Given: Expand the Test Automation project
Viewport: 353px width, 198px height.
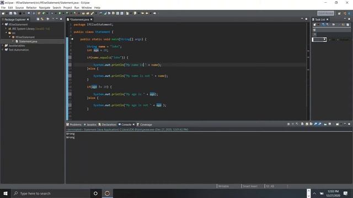Looking at the screenshot, I should pyautogui.click(x=3, y=50).
